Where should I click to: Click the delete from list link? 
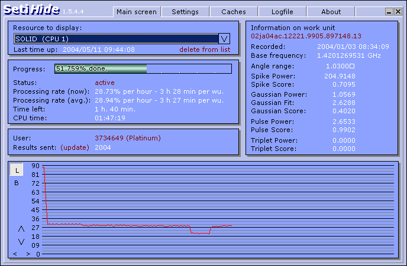[x=205, y=50]
